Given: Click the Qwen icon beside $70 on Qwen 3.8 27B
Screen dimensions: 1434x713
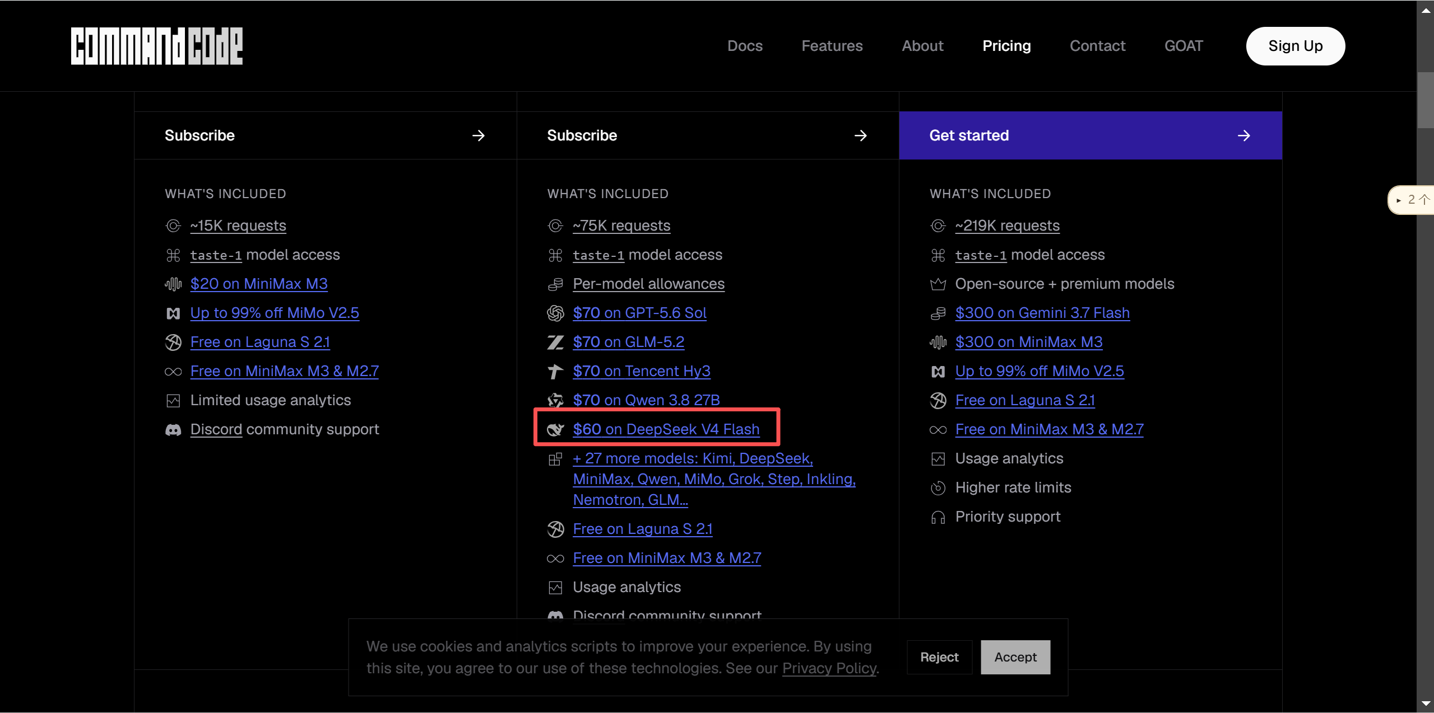Looking at the screenshot, I should 555,400.
